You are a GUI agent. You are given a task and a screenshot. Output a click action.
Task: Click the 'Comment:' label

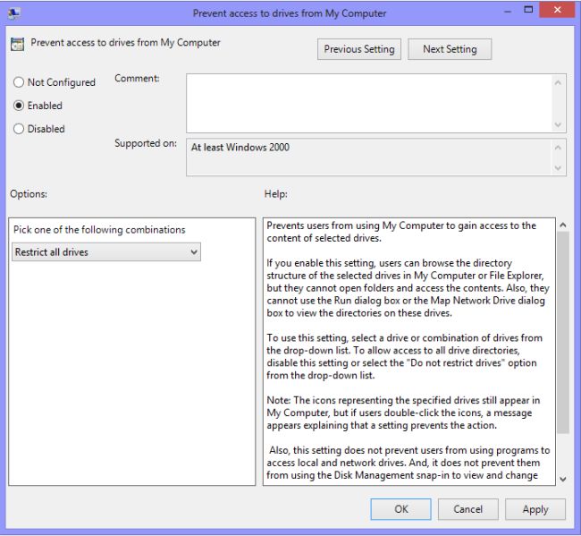click(137, 79)
